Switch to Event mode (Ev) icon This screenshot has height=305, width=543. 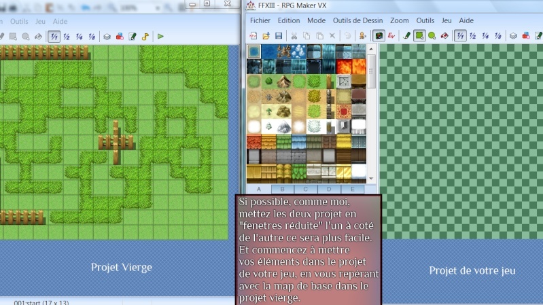coord(391,36)
